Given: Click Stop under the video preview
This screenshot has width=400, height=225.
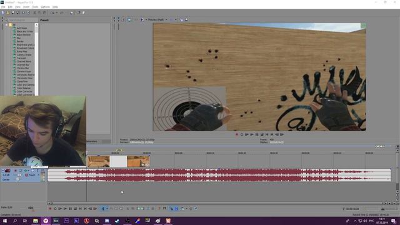Looking at the screenshot, I should (x=262, y=134).
